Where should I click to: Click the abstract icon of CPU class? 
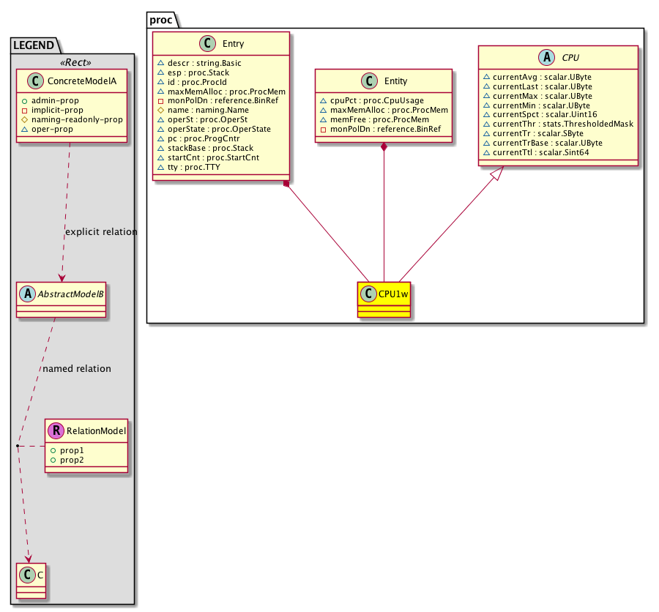[x=543, y=57]
